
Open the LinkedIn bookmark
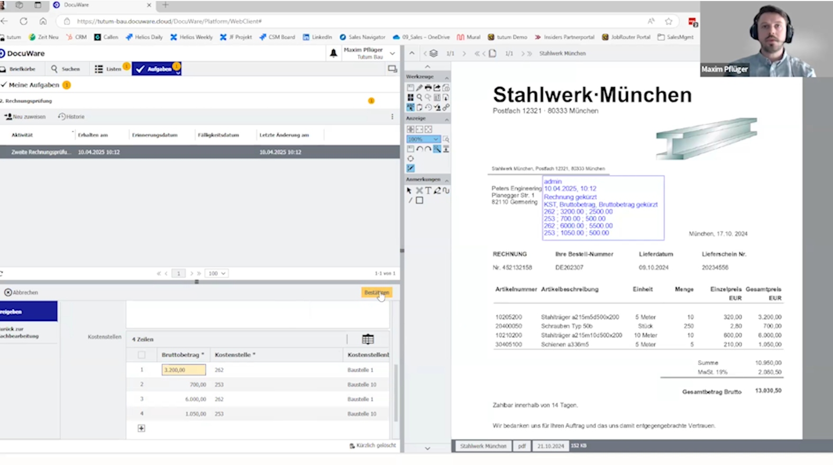pyautogui.click(x=317, y=37)
